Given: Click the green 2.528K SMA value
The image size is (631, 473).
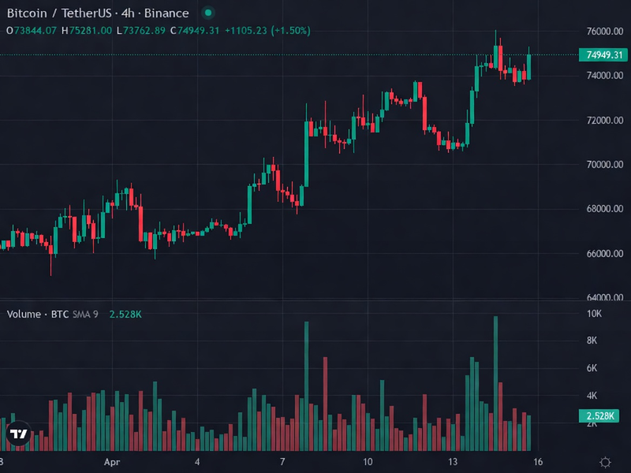Looking at the screenshot, I should [x=125, y=314].
